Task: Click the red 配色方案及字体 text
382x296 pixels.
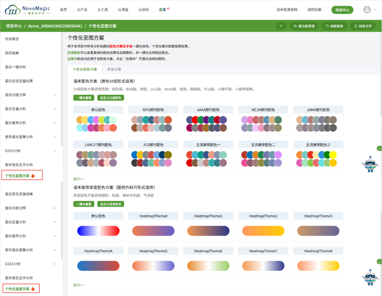Action: tap(121, 46)
